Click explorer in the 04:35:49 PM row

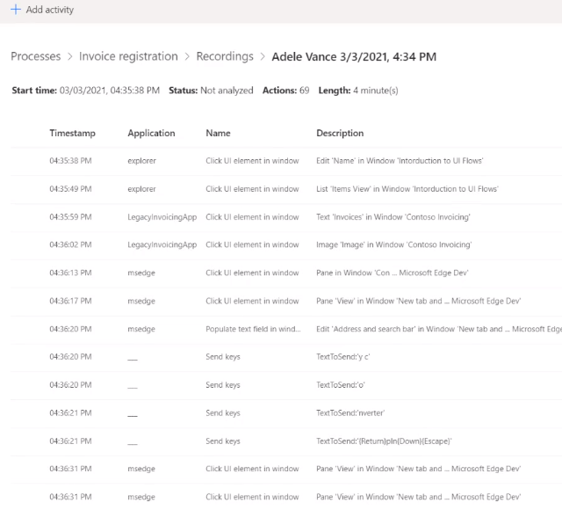pos(142,189)
